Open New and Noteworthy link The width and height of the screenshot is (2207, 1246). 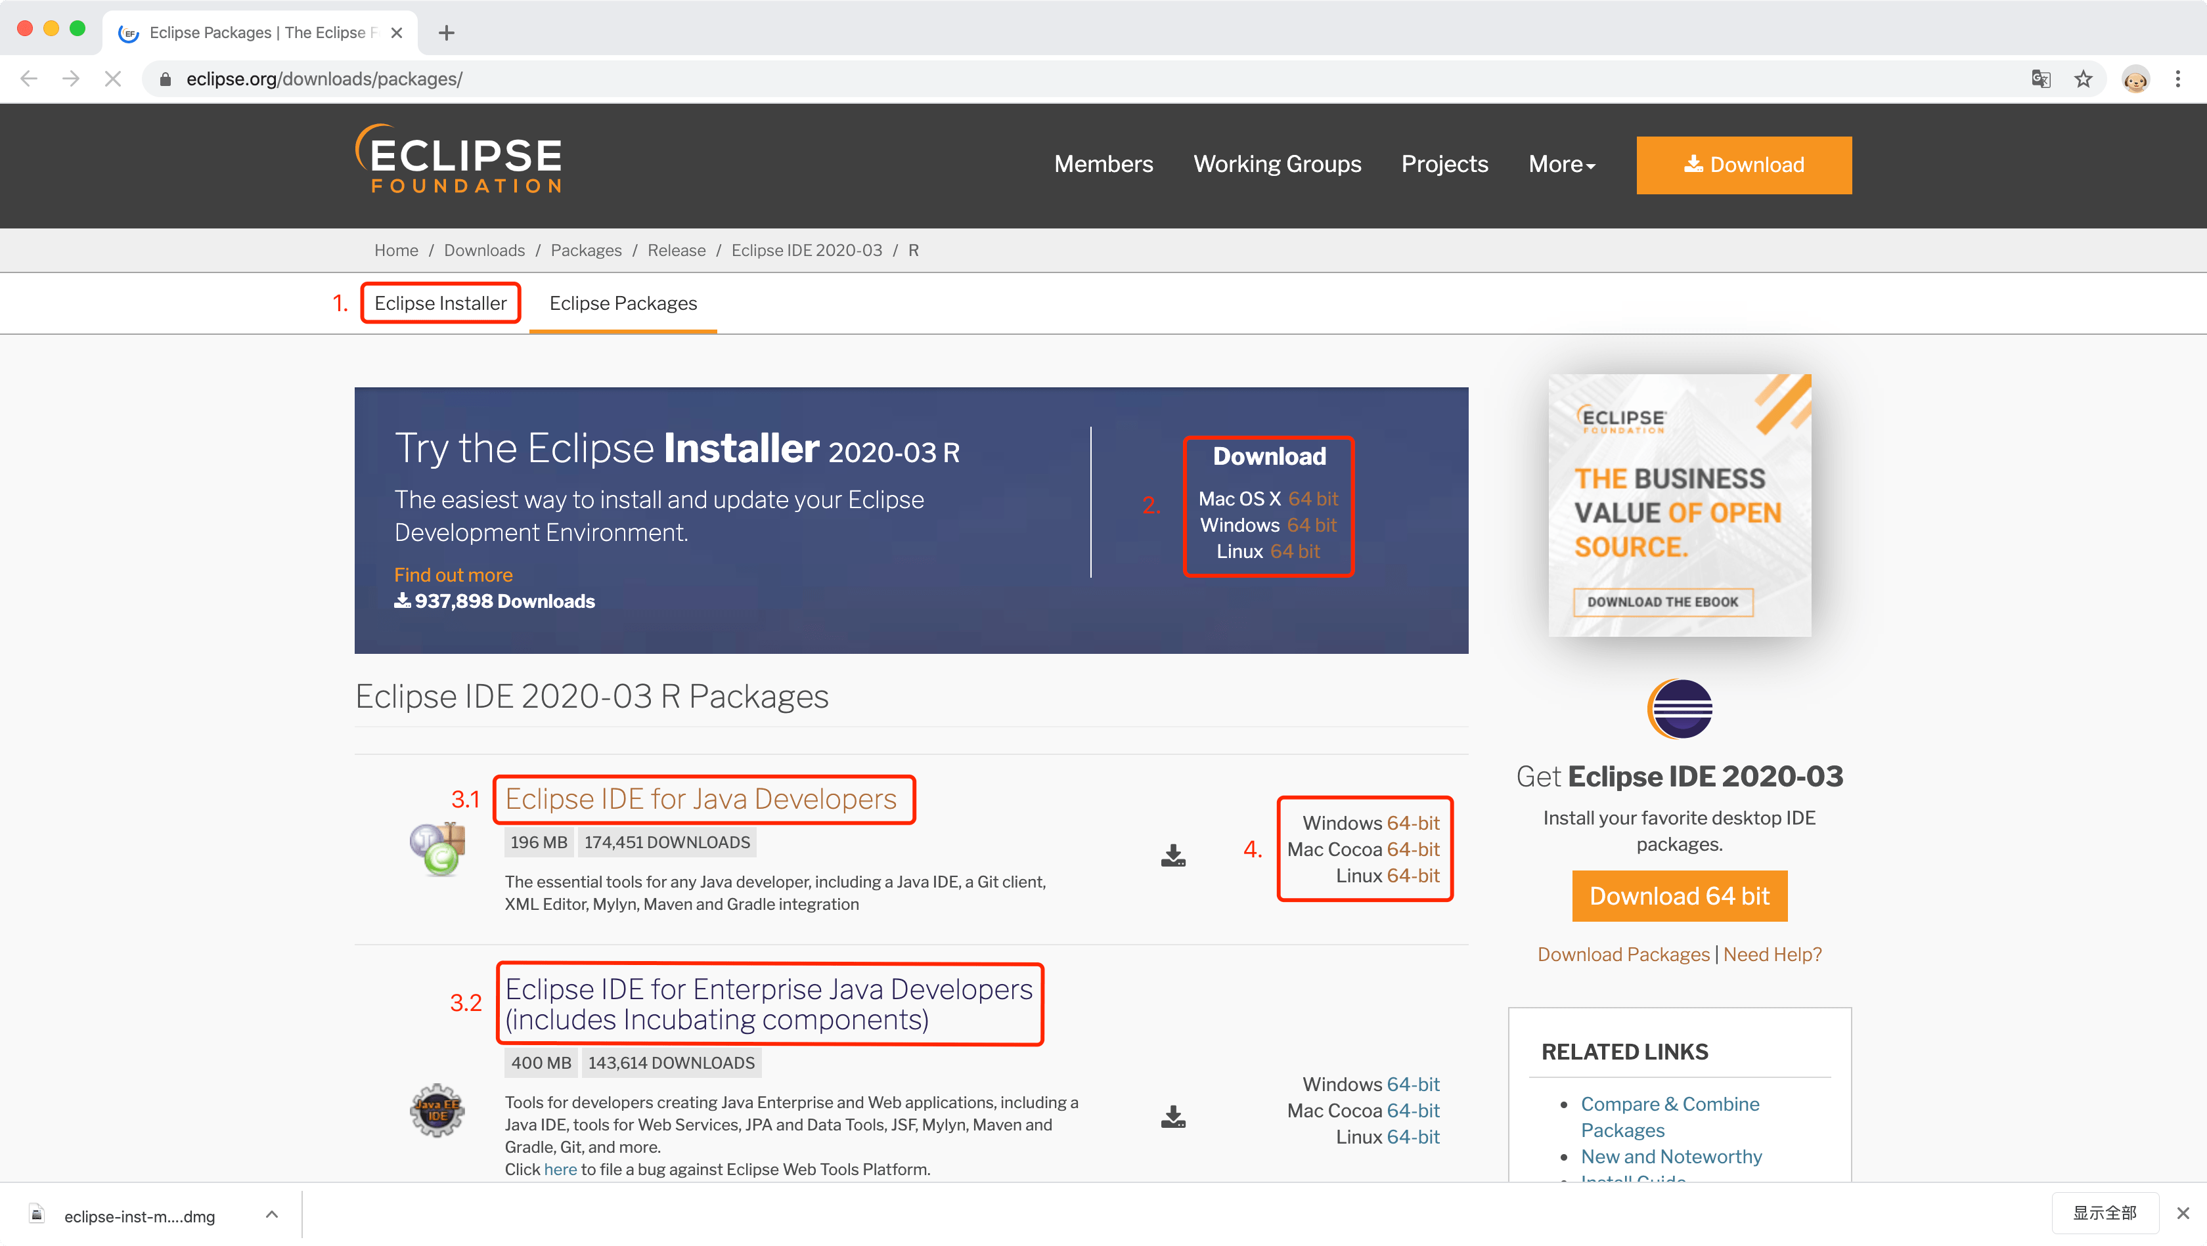tap(1670, 1156)
